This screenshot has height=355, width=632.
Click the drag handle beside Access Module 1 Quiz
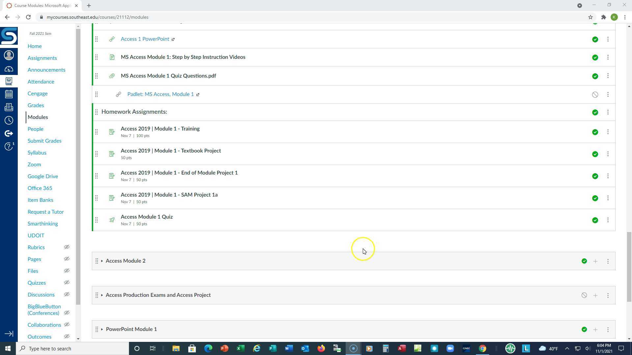pyautogui.click(x=97, y=220)
